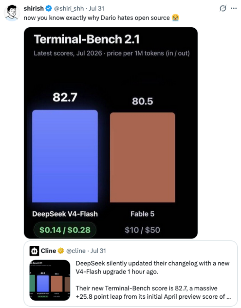Click the green $0.14 / $0.28 price pill
Viewport: 241px width, 308px height.
pyautogui.click(x=65, y=230)
